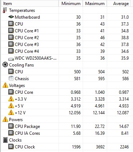Click the +5 V bolt icon
The image size is (133, 152).
point(11,106)
